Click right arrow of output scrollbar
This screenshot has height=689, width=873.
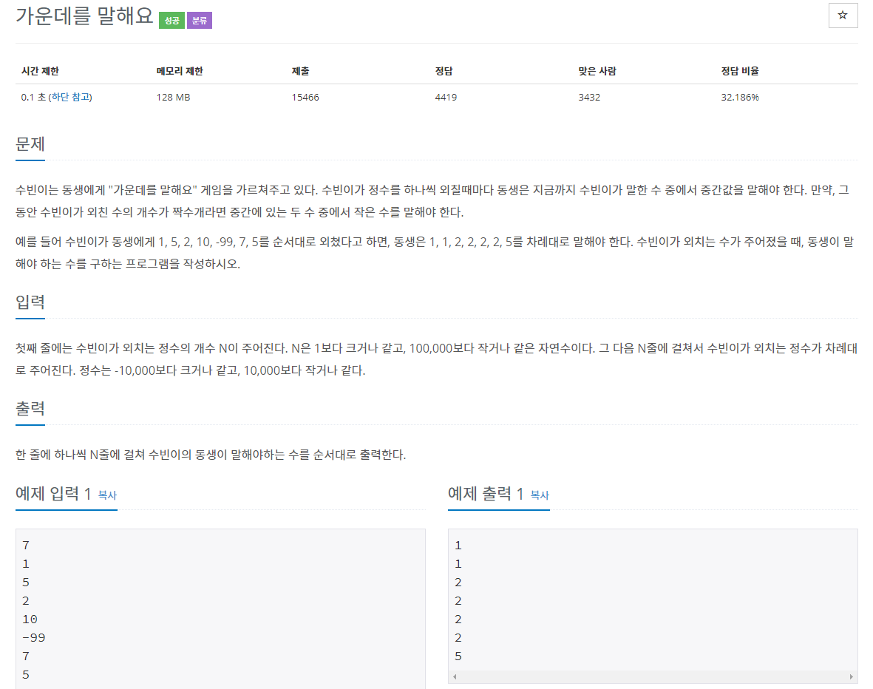pos(852,677)
